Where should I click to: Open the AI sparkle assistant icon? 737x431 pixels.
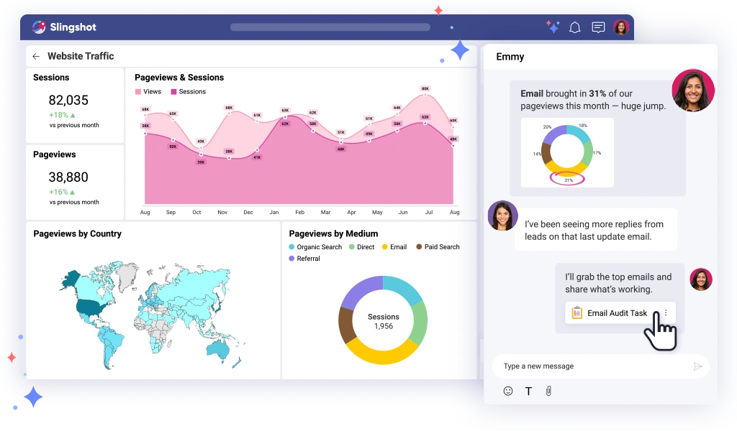click(553, 27)
